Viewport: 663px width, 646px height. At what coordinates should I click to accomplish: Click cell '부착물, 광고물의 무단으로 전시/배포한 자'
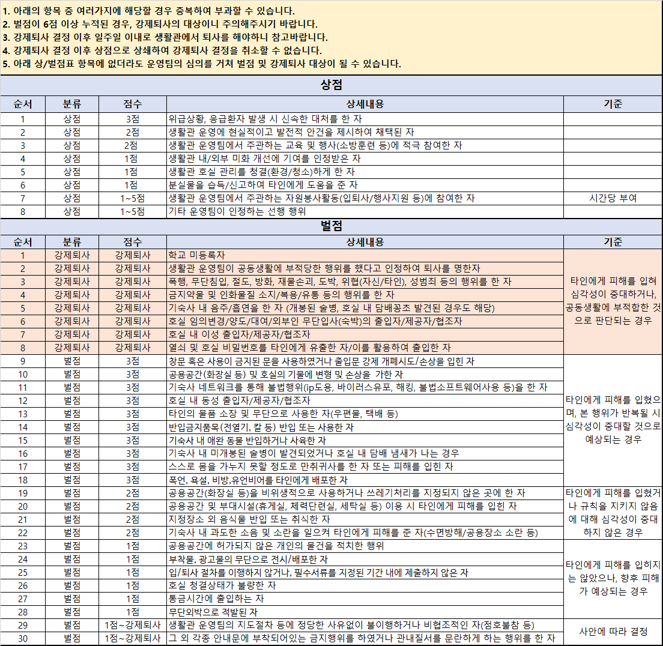pyautogui.click(x=365, y=560)
